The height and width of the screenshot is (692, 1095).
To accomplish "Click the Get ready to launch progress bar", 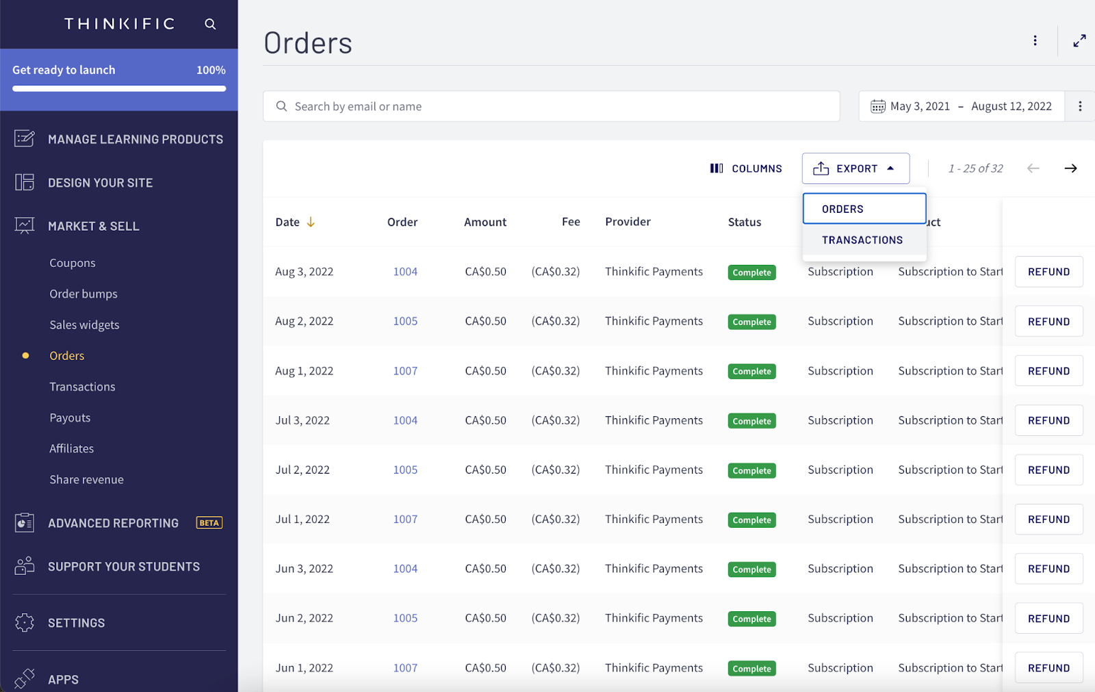I will click(x=119, y=88).
